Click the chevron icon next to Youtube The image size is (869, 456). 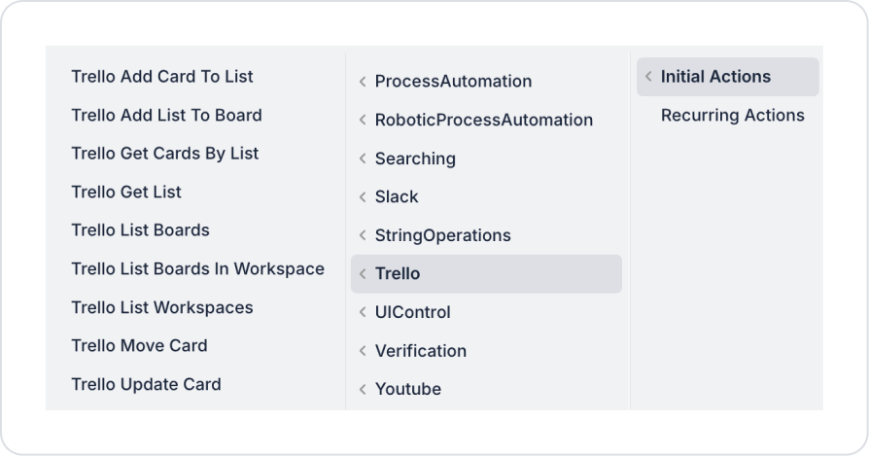(363, 389)
